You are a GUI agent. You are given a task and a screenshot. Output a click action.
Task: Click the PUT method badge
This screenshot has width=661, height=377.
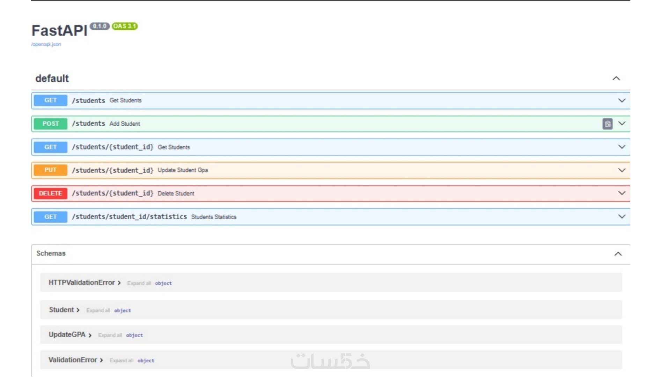[x=51, y=170]
